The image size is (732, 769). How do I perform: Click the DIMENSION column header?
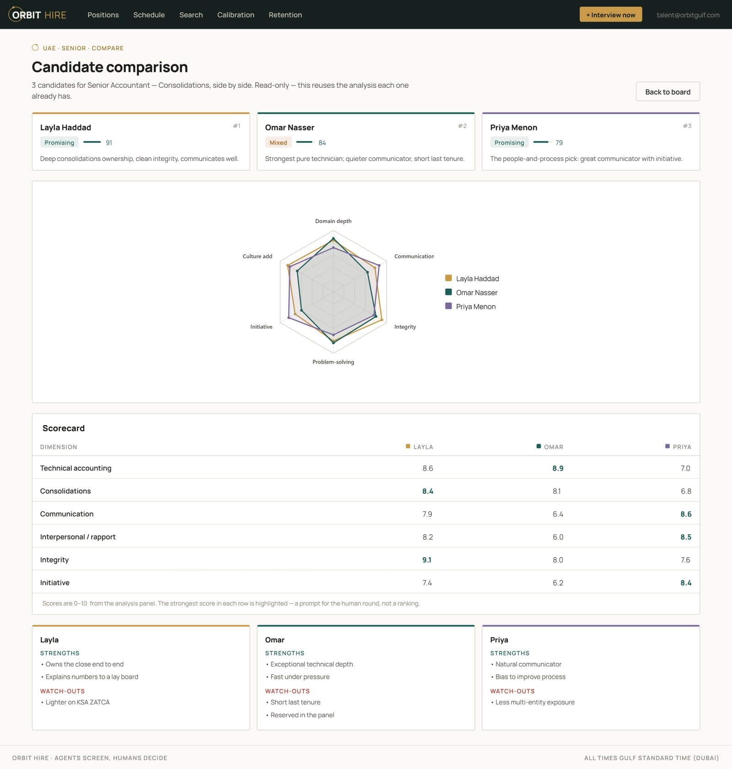(x=59, y=447)
